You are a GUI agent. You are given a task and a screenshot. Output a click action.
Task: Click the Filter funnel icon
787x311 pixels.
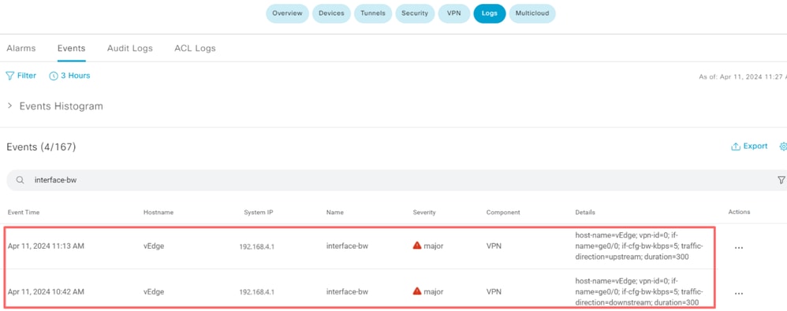[9, 76]
